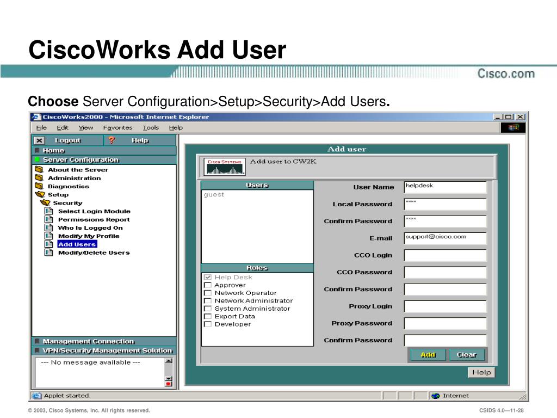Click the Proxy Password input field
Viewport: 557px width, 418px height.
click(445, 323)
